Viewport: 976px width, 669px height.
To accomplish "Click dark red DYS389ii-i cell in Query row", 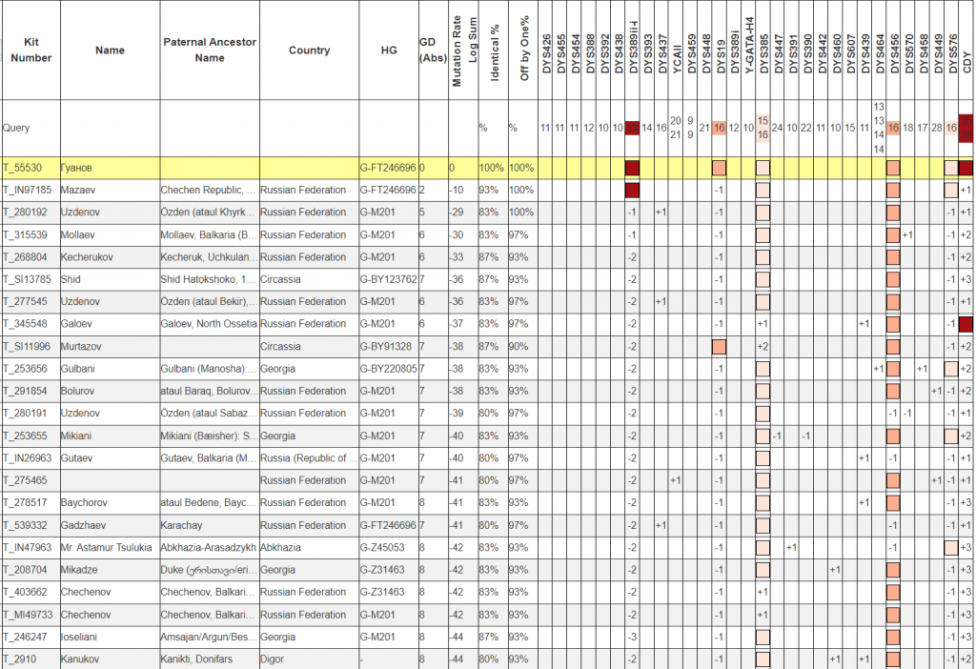I will coord(632,128).
